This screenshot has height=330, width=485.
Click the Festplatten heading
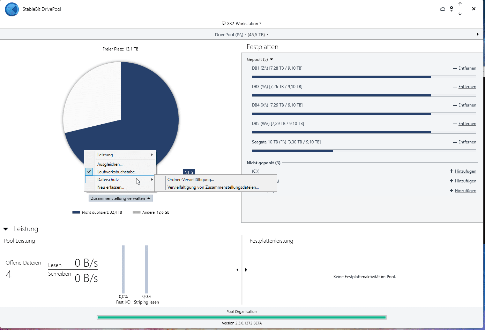[x=262, y=47]
